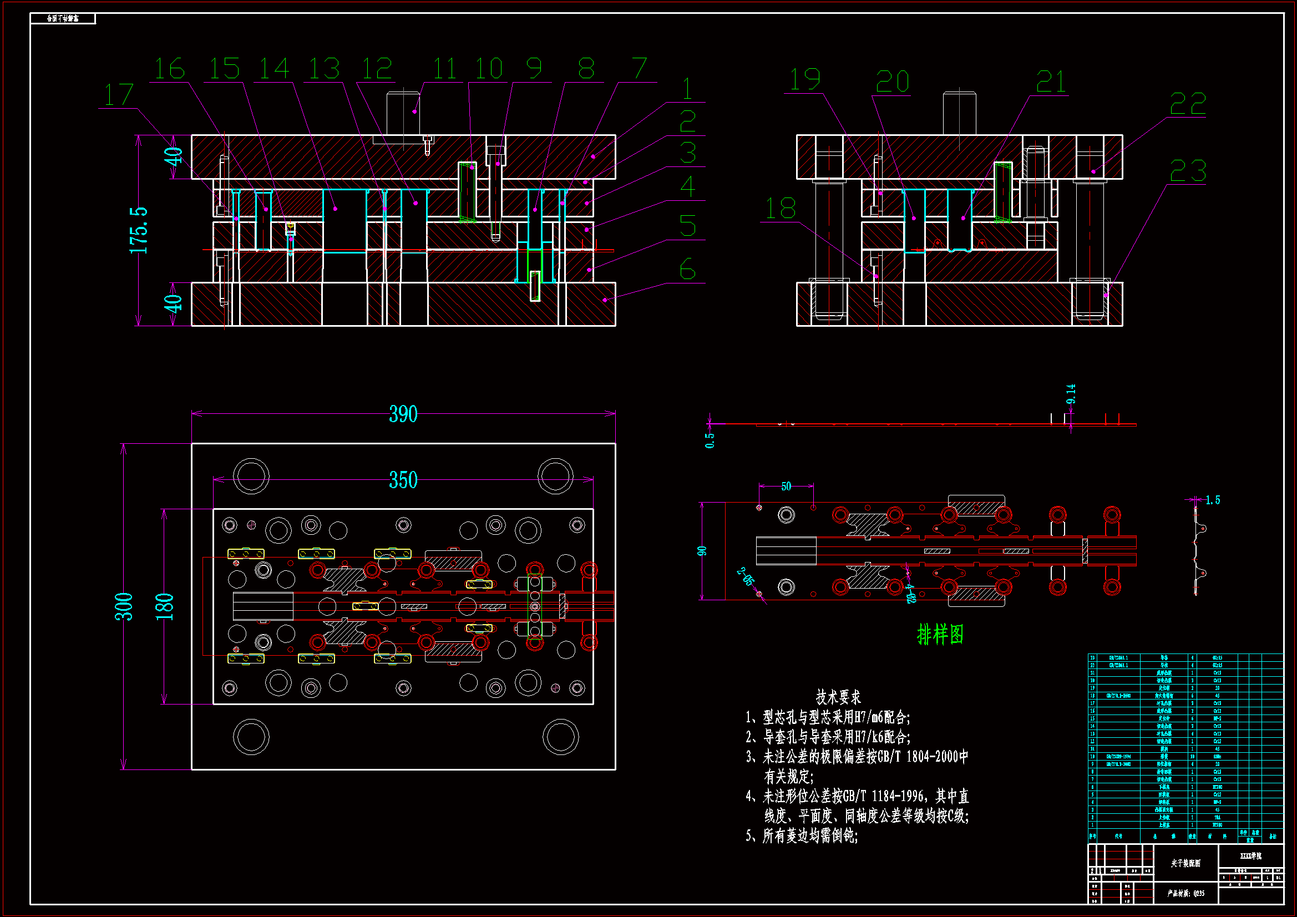Click the 产品材质: Q235 text

1185,893
